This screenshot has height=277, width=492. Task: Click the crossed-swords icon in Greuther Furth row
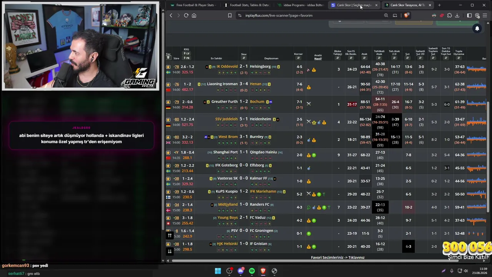click(309, 103)
